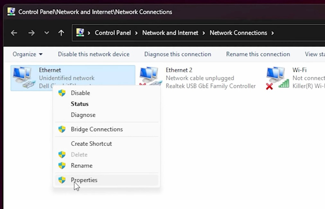Select Disable in the context menu
This screenshot has height=209, width=325.
click(x=80, y=93)
